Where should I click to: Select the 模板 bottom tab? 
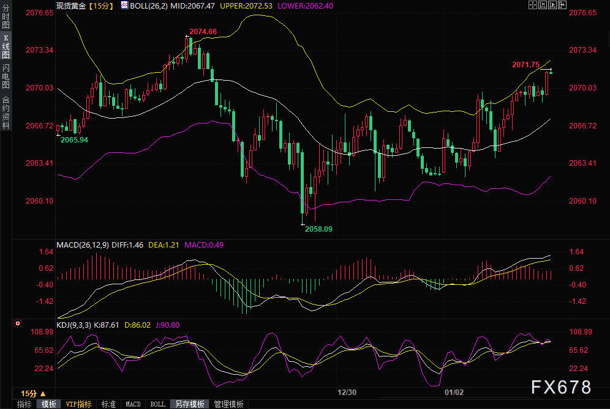48,404
